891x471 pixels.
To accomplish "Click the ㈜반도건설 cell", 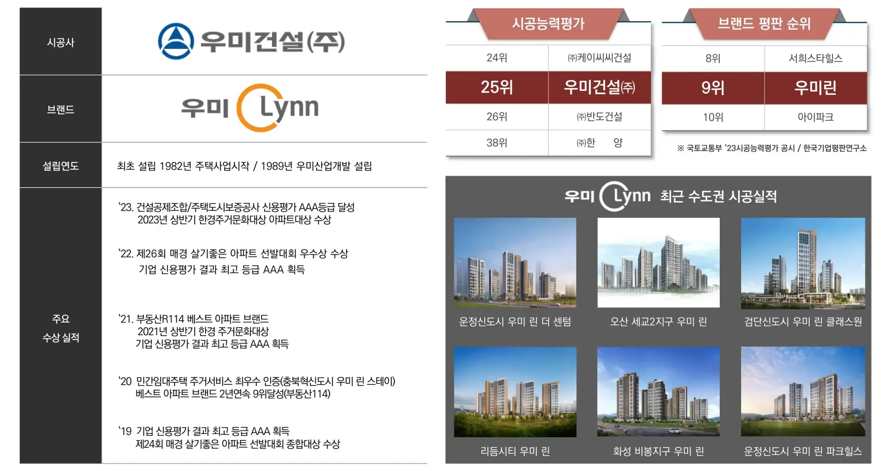I will 600,117.
